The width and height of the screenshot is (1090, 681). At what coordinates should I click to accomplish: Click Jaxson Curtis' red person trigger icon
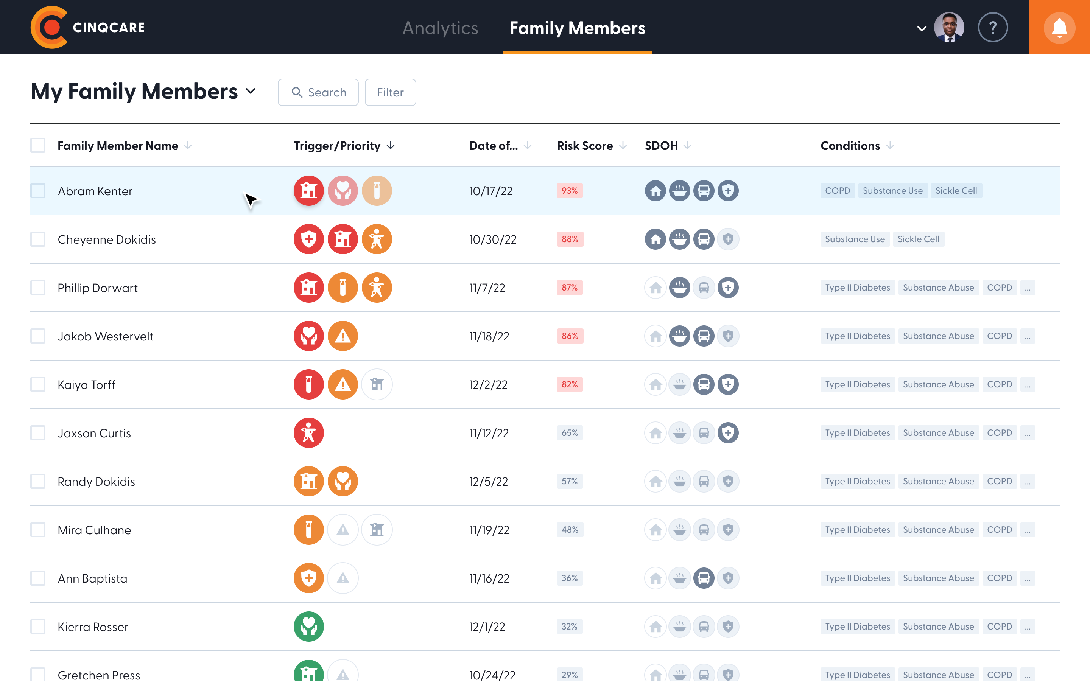tap(308, 433)
